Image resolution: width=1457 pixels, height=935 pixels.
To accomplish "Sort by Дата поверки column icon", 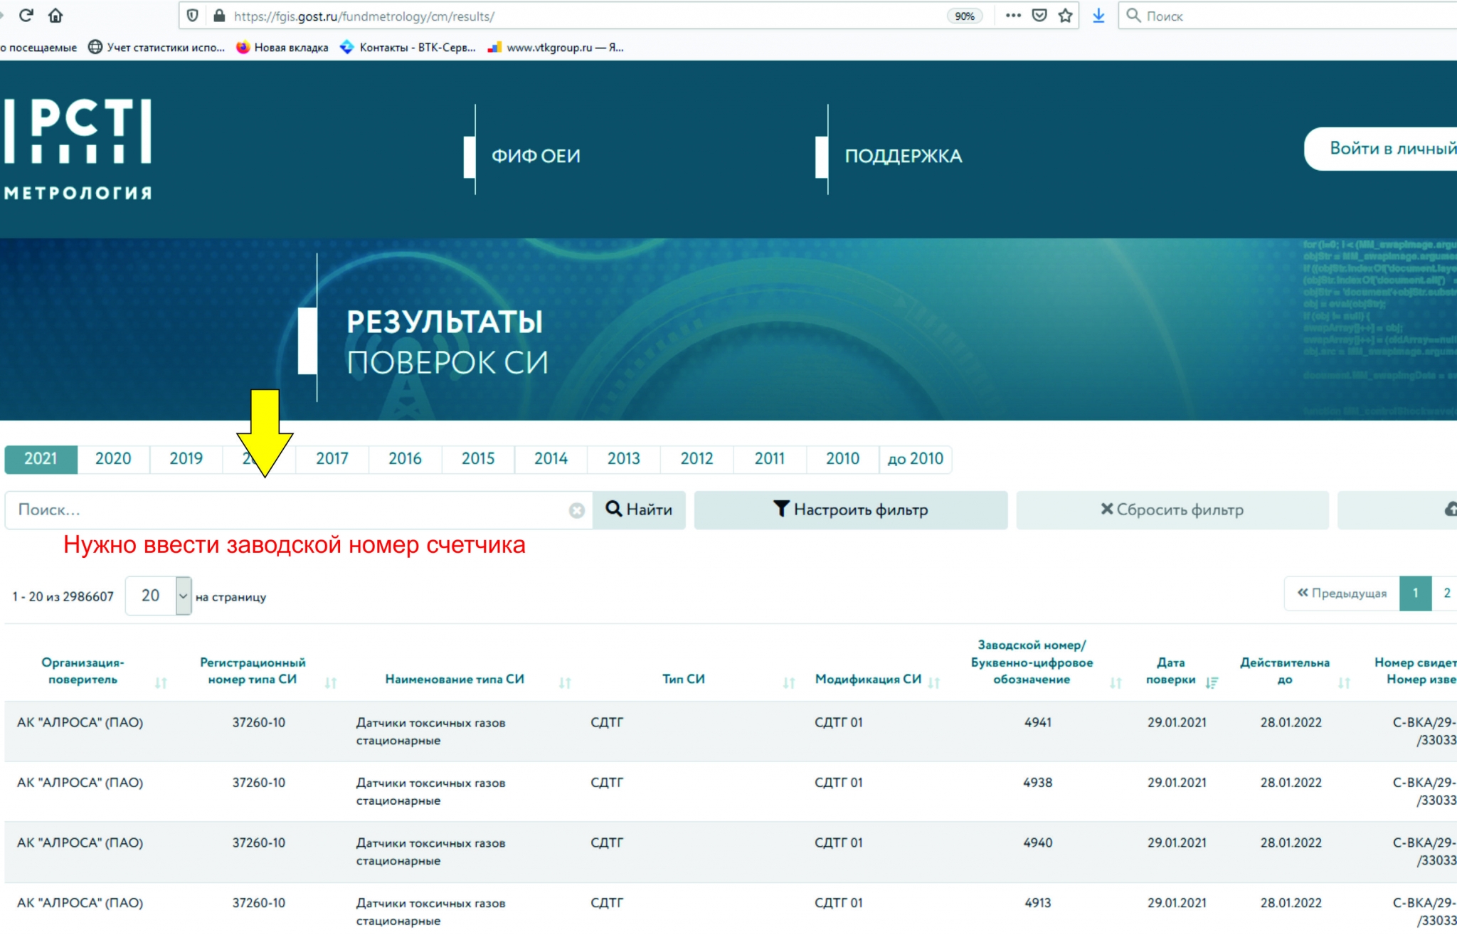I will click(x=1212, y=683).
